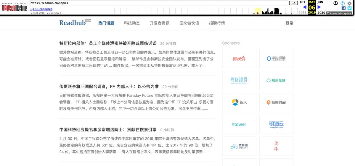
Task: Switch to 科技动态 tab
Action: (132, 23)
